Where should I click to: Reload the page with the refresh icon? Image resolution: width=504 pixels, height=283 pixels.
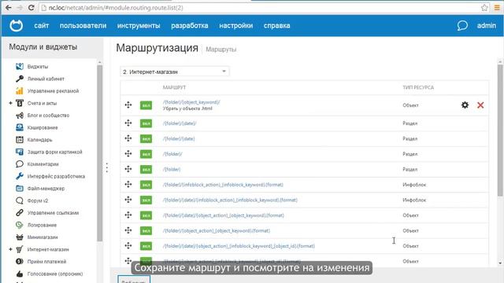pos(31,7)
